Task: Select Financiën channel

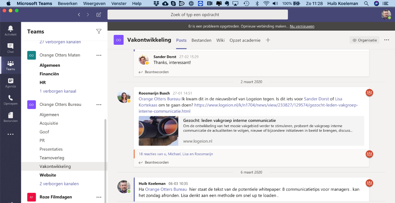Action: click(x=49, y=74)
